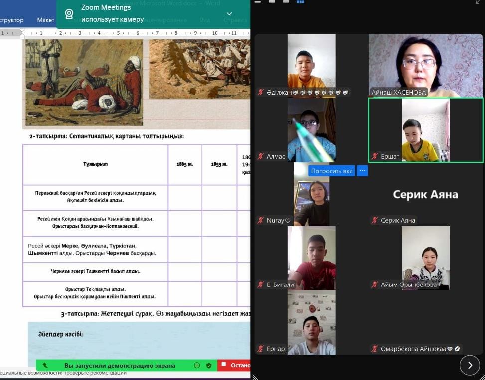Image resolution: width=485 pixels, height=380 pixels.
Task: Open the three-dots options on Nuray's tile
Action: [362, 171]
